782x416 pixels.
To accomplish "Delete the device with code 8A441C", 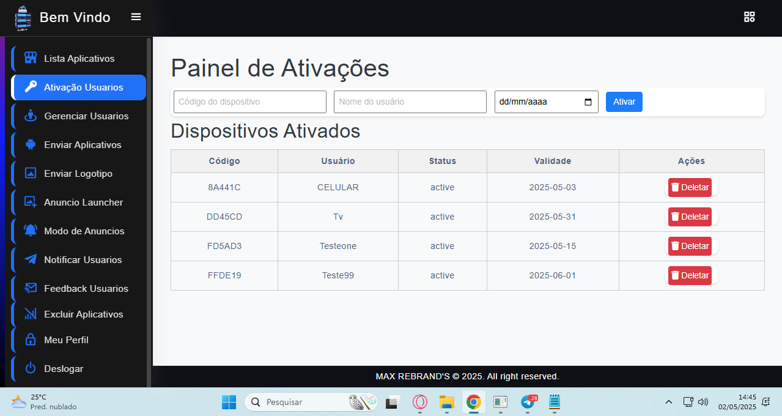I will (690, 187).
